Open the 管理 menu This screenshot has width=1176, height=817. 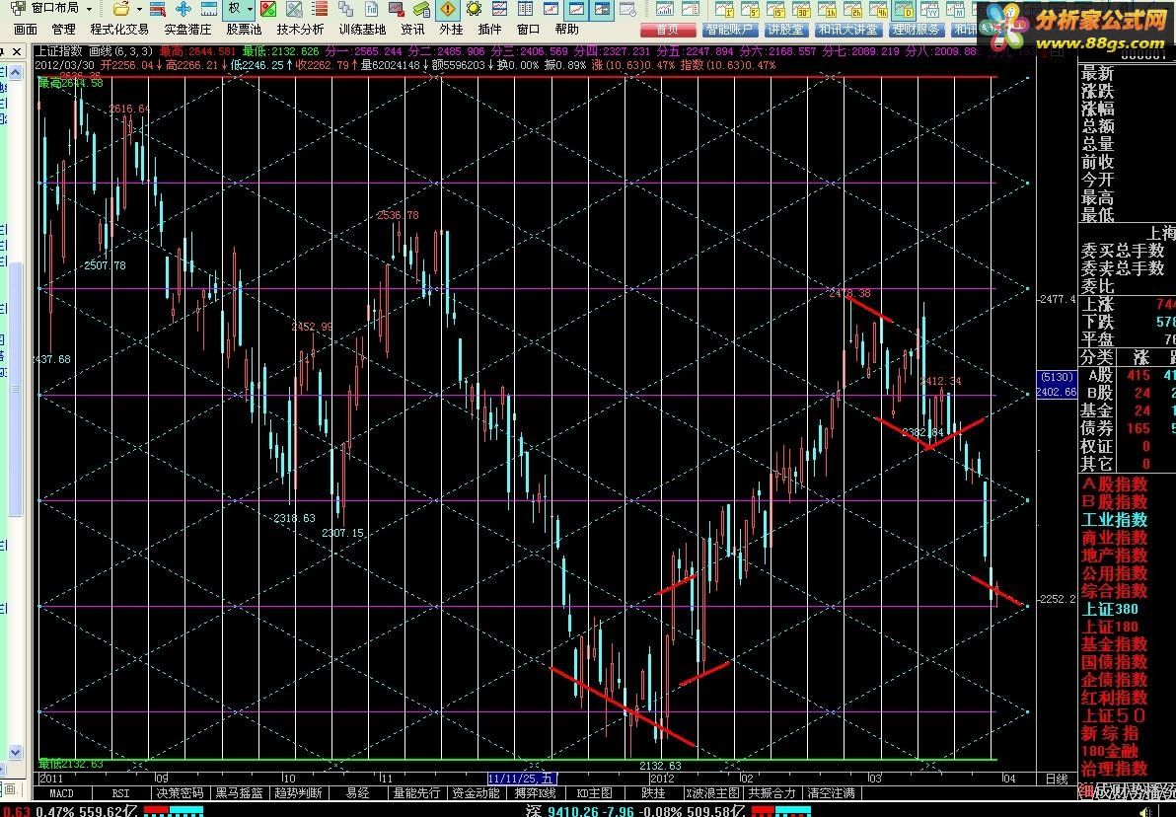(x=64, y=30)
